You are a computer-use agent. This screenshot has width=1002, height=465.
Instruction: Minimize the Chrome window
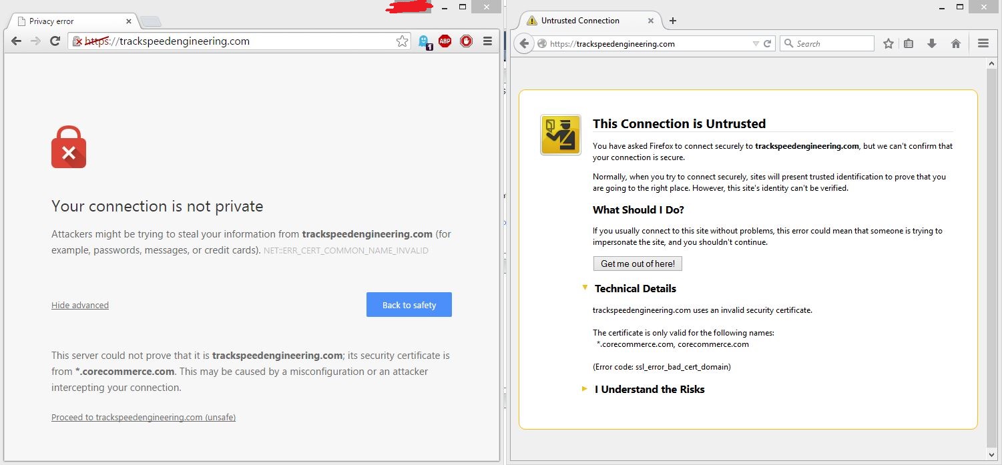pyautogui.click(x=445, y=7)
